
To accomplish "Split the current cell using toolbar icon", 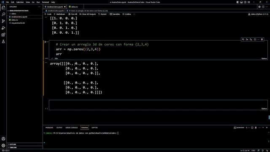I will coord(255,39).
